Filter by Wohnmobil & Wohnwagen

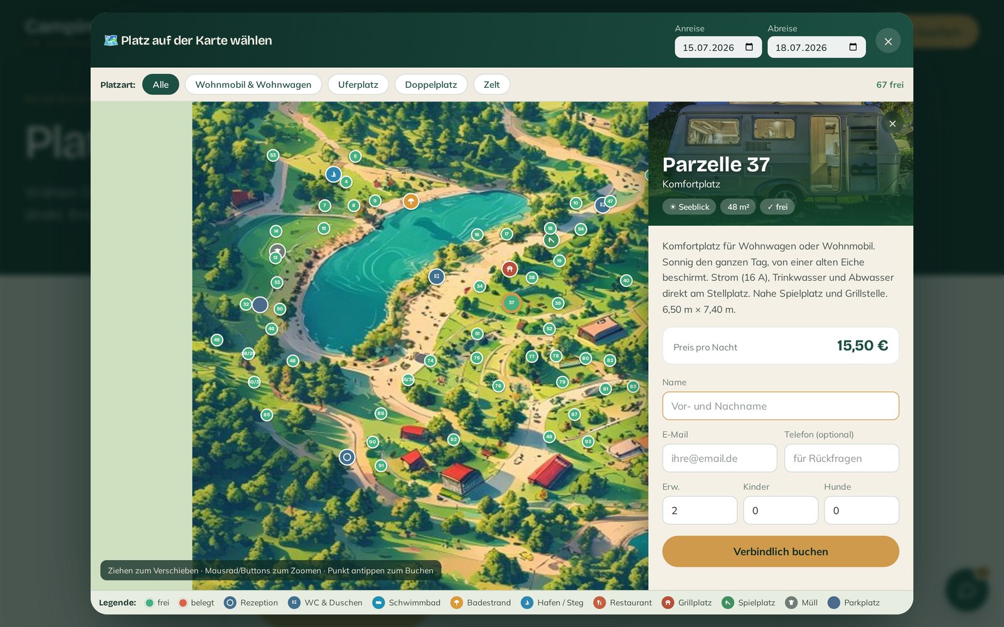pyautogui.click(x=253, y=85)
